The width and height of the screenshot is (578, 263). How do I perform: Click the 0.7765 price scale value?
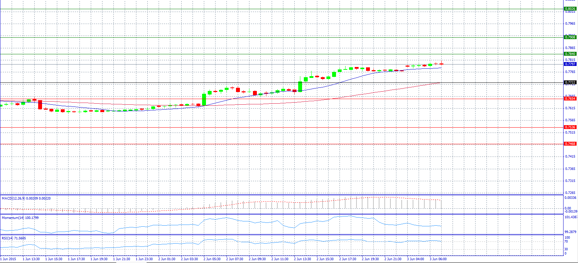coord(570,72)
